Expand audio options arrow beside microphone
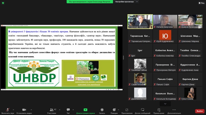 click(x=13, y=110)
